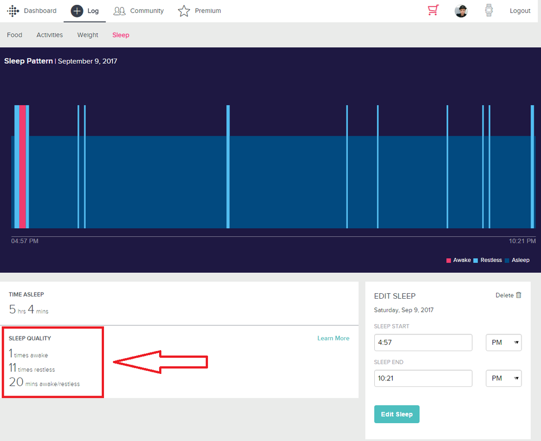The height and width of the screenshot is (441, 541).
Task: Click the plus icon next to Log
Action: pyautogui.click(x=77, y=11)
